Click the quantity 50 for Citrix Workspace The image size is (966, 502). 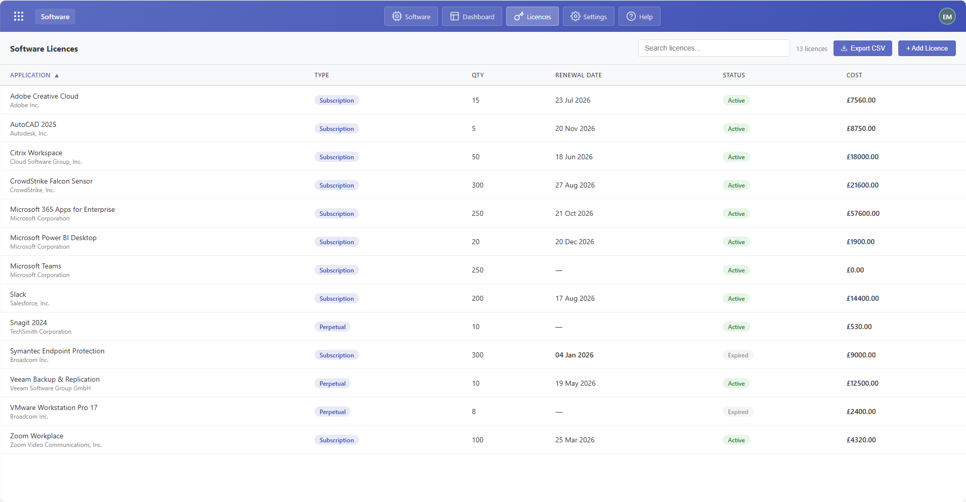(x=475, y=157)
